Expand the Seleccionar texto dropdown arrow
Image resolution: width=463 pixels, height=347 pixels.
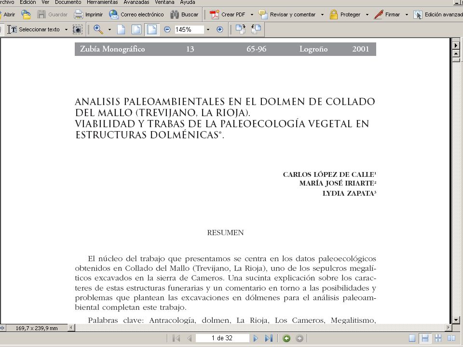click(x=66, y=29)
